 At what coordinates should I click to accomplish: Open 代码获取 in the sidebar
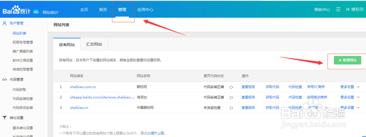click(19, 89)
